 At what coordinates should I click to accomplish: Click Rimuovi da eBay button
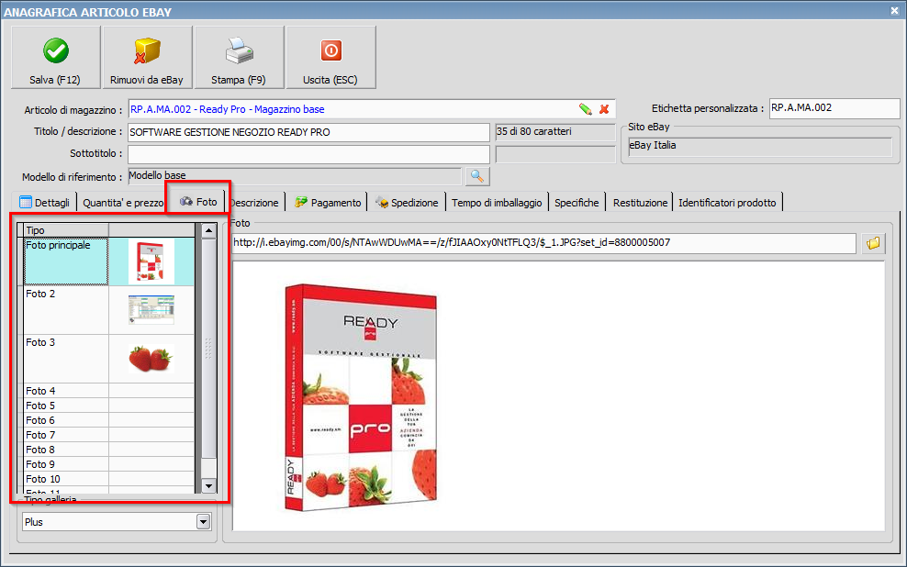(147, 57)
